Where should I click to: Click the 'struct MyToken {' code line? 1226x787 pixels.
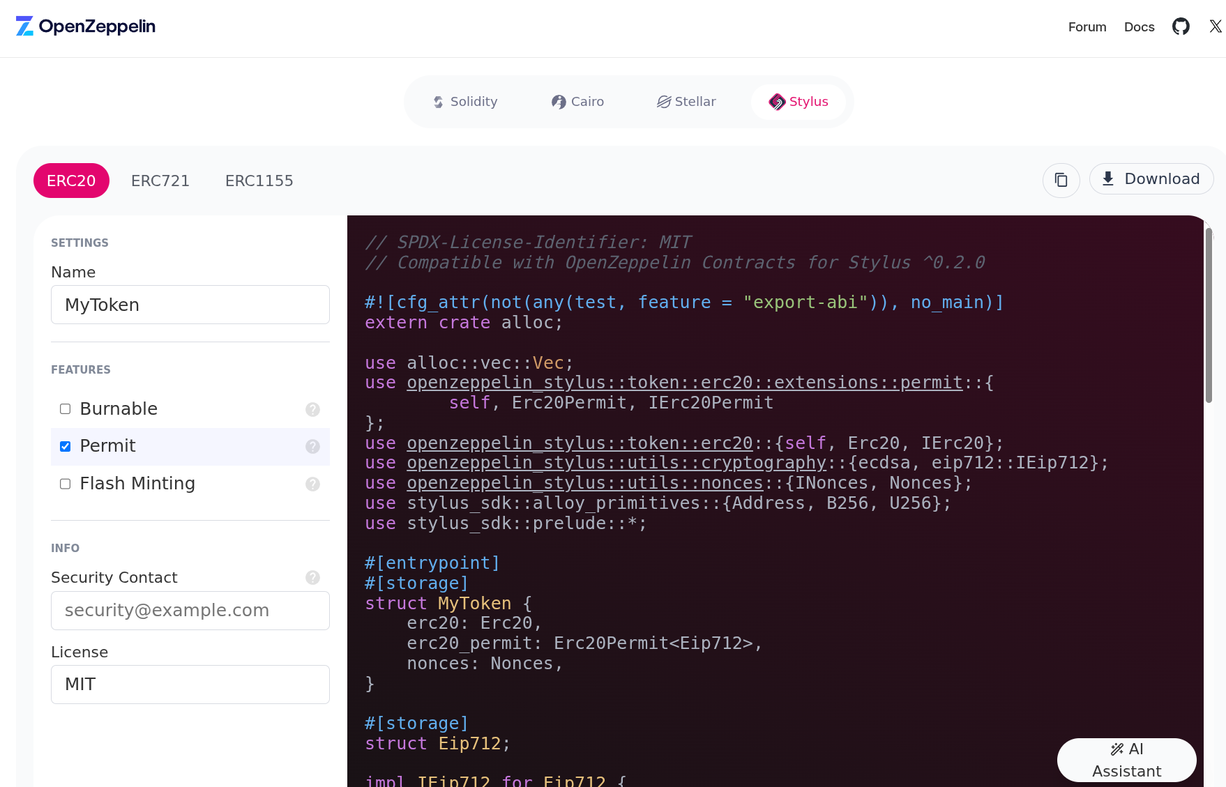(448, 604)
